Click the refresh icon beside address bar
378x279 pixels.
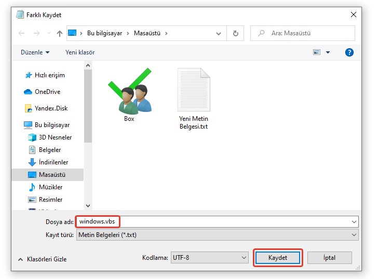click(235, 33)
